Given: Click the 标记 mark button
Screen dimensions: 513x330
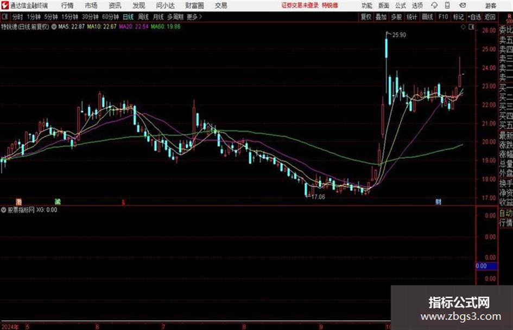Looking at the screenshot, I should 458,17.
